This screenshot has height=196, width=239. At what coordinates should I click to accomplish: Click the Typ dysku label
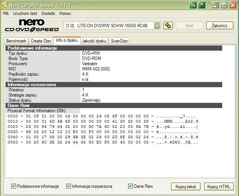[x=18, y=53]
